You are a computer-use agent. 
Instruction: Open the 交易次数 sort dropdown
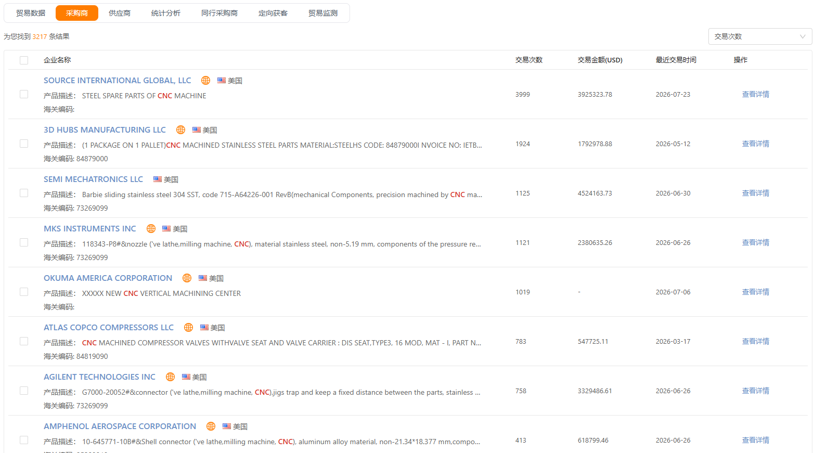point(760,36)
